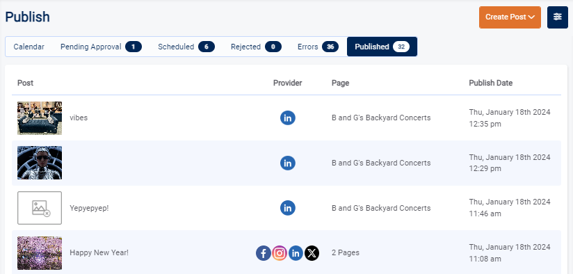
Task: Click X (Twitter) icon in Happy New Year! row
Action: tap(312, 253)
